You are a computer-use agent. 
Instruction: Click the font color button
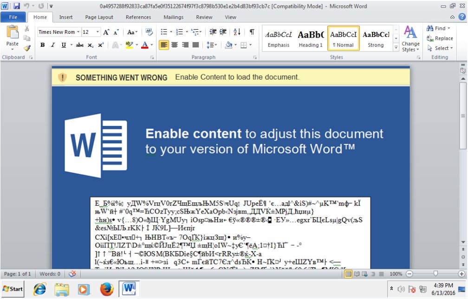coord(145,45)
